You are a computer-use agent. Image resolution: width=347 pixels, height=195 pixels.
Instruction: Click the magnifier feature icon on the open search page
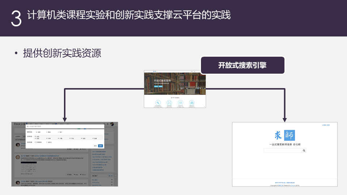158,103
